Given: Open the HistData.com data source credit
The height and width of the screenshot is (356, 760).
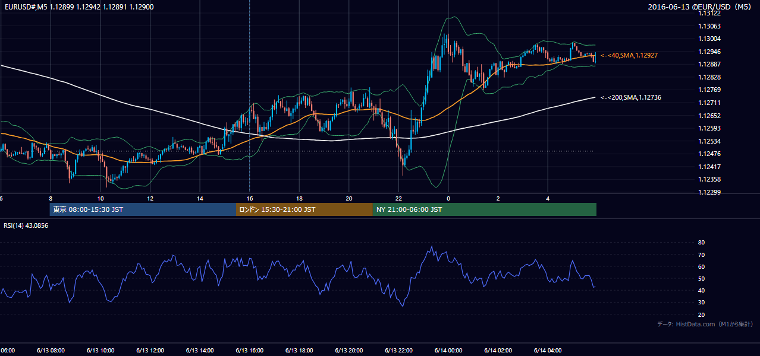Looking at the screenshot, I should [x=705, y=324].
